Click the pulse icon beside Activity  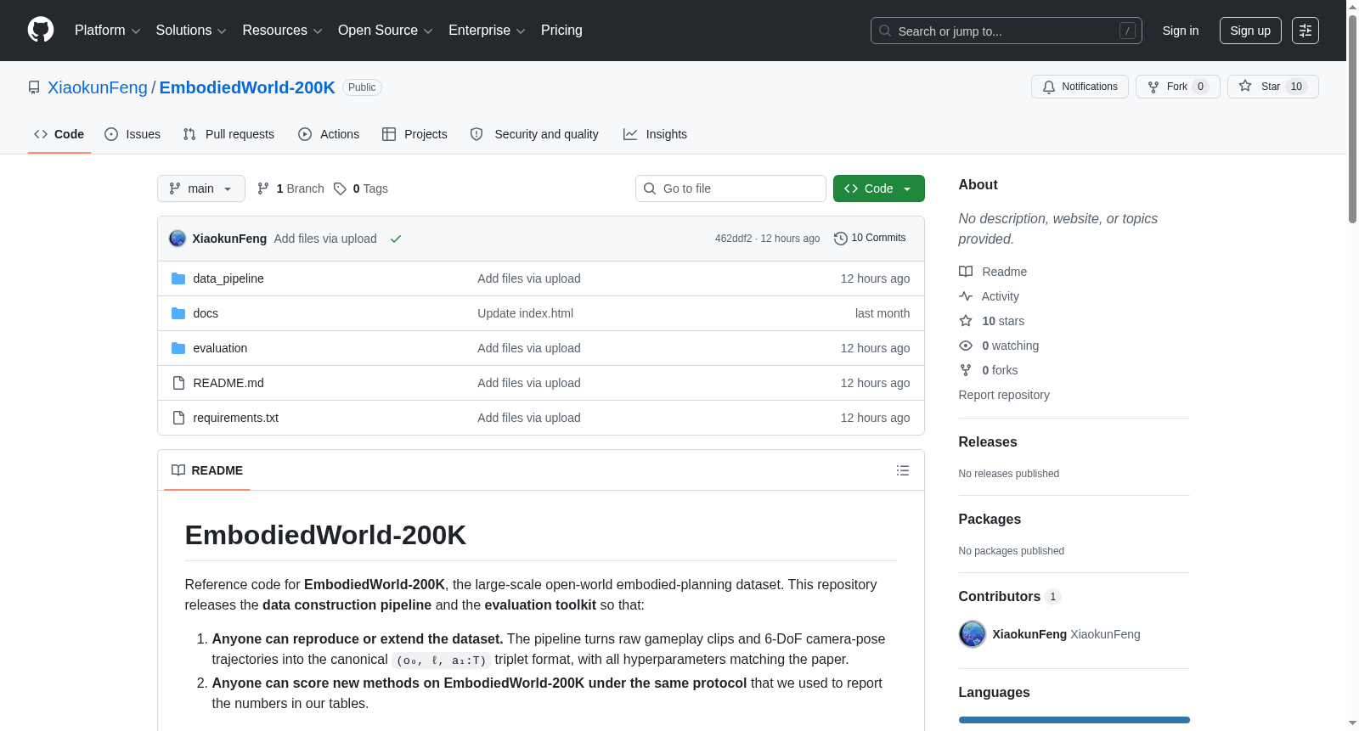pos(966,296)
